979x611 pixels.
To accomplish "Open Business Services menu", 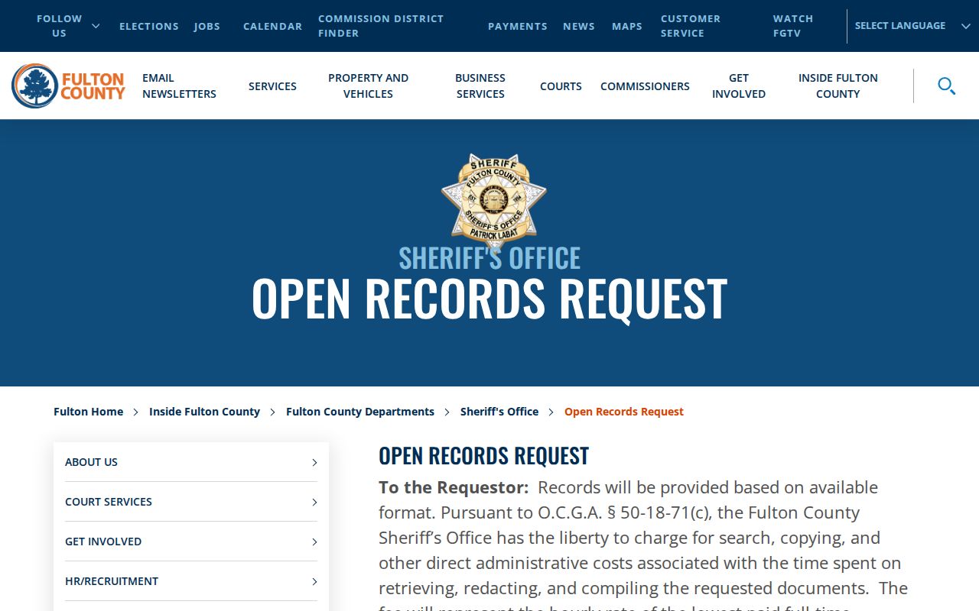I will pos(480,86).
